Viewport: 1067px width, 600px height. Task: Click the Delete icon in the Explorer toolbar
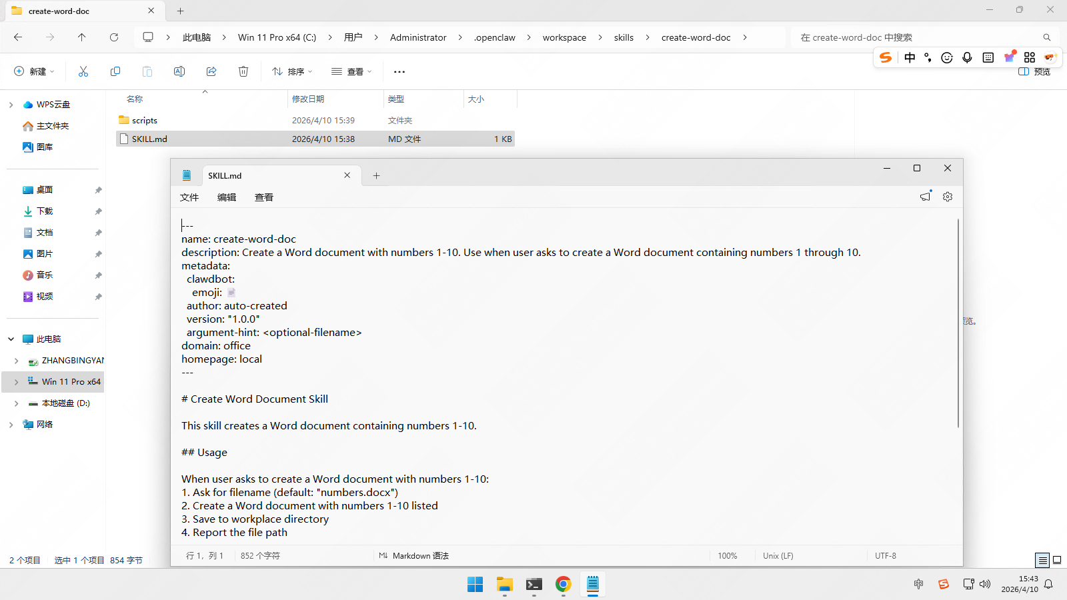(x=243, y=71)
